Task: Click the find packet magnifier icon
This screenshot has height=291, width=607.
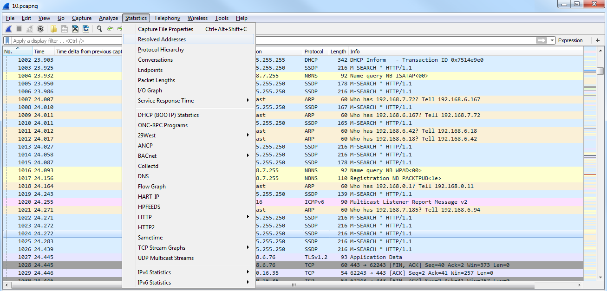Action: [99, 29]
